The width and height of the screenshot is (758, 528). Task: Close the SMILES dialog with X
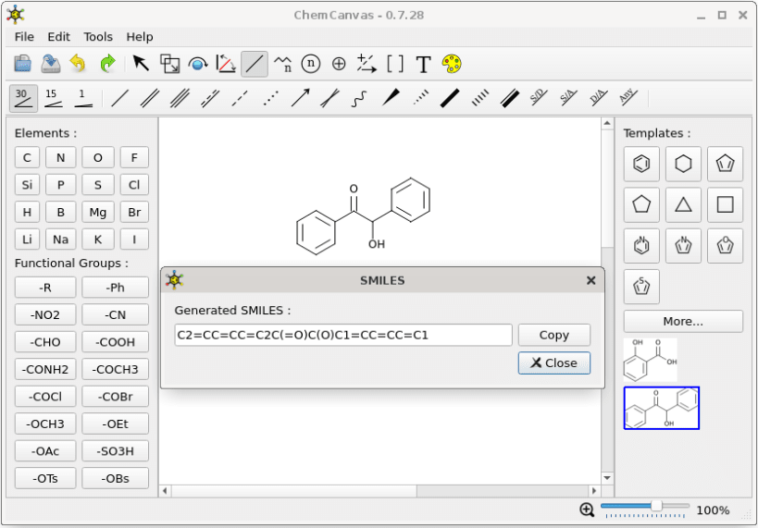click(x=590, y=281)
